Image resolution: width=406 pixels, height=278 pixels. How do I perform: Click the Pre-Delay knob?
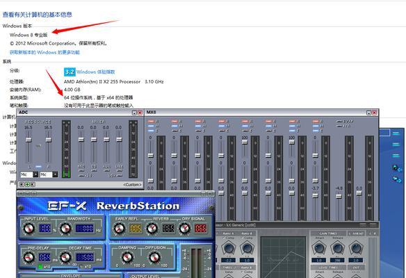[x=29, y=257]
